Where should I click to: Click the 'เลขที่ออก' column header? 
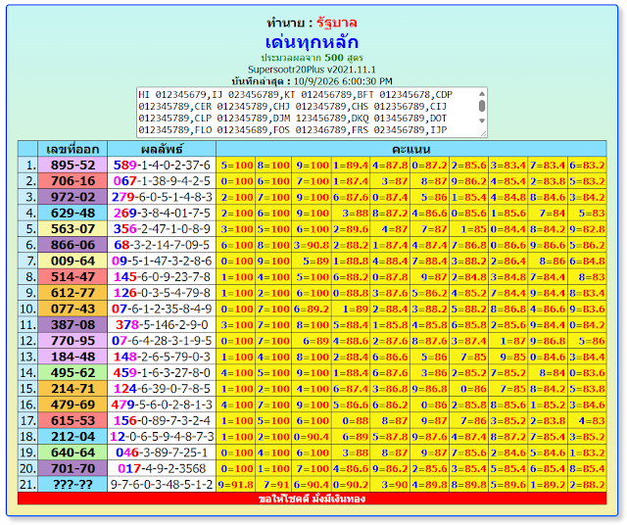[72, 149]
